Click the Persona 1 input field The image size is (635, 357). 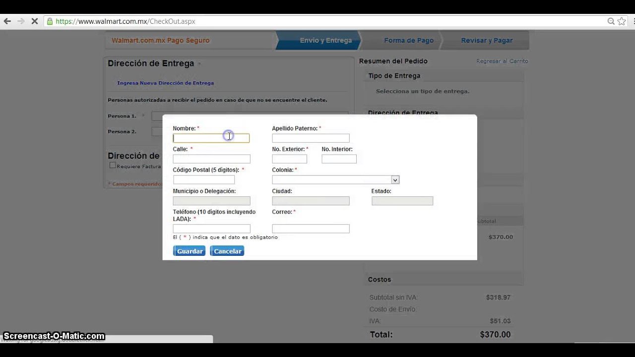pos(250,116)
